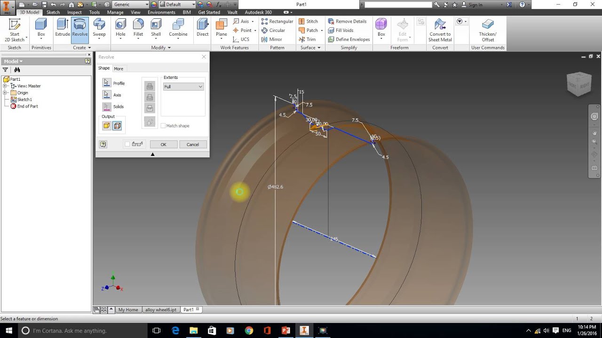Open the Tools ribbon tab
This screenshot has width=602, height=338.
click(95, 12)
